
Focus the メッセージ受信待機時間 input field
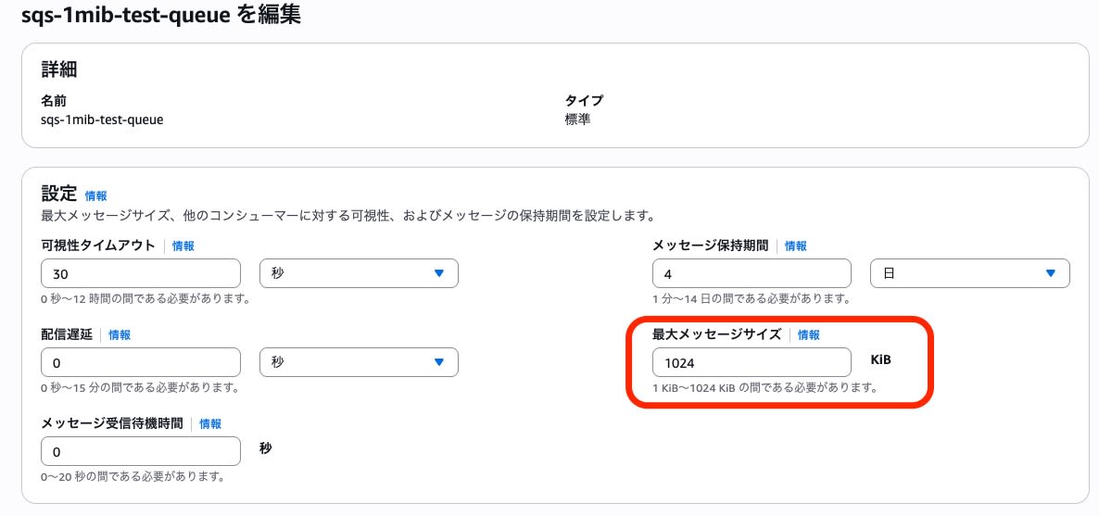point(141,451)
